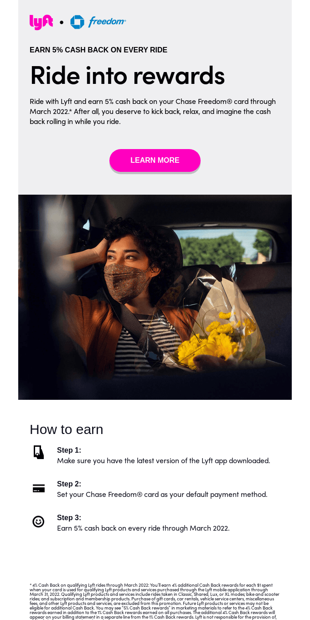Click the phone icon beside Step 1

coord(39,452)
